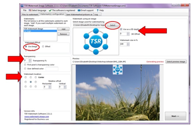Decrease Horizontal relative offset

pyautogui.click(x=50, y=88)
